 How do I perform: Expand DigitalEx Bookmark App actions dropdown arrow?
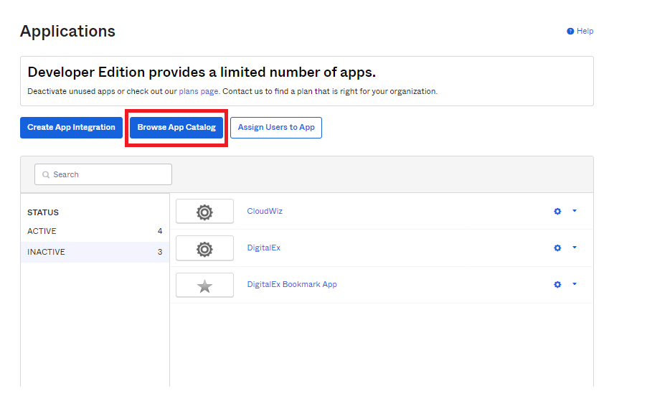coord(575,284)
